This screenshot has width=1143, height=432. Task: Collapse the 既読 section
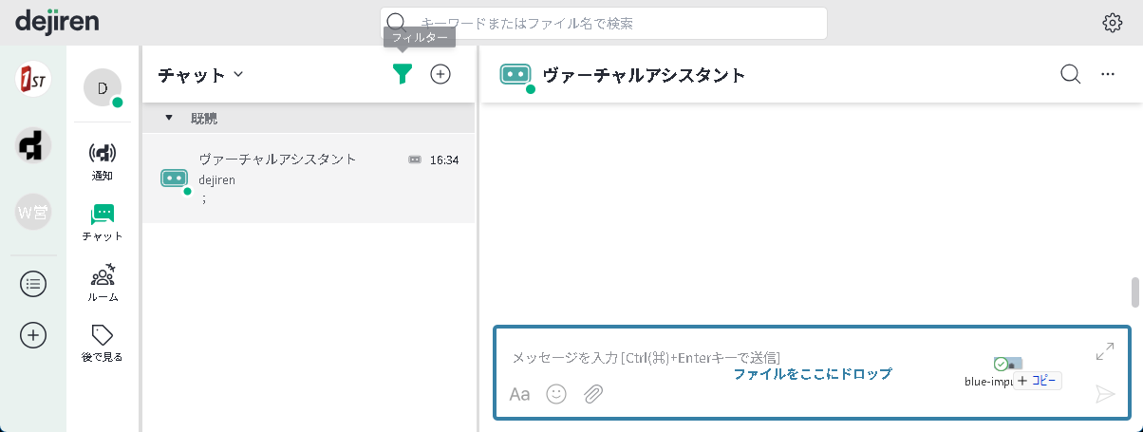click(x=169, y=118)
